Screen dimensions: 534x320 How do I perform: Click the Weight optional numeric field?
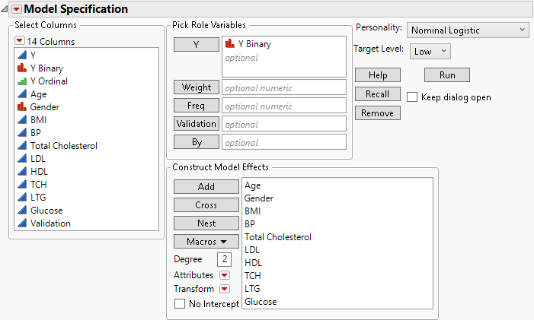pos(283,87)
